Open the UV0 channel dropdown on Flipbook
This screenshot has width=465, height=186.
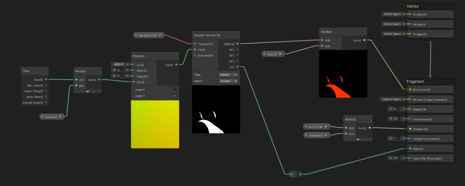pos(118,64)
